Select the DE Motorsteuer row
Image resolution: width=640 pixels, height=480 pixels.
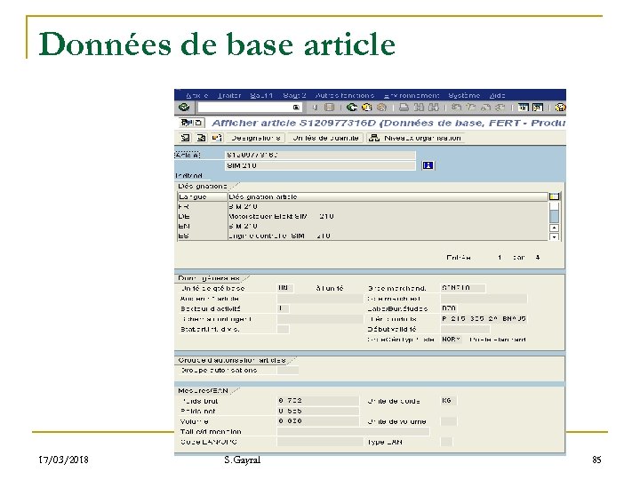click(x=363, y=216)
